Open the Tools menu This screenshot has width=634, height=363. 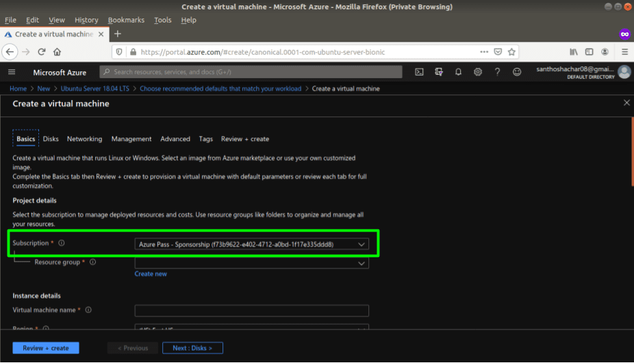click(x=162, y=20)
